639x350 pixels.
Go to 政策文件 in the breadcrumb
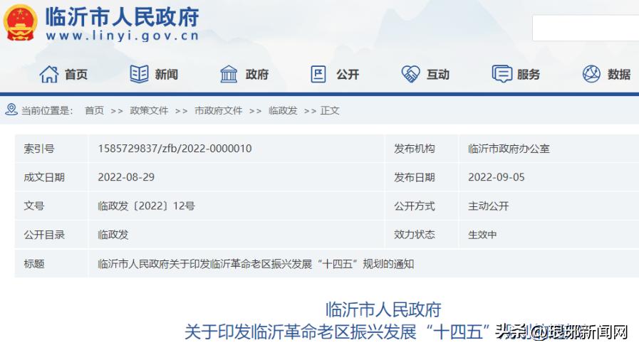pyautogui.click(x=149, y=111)
